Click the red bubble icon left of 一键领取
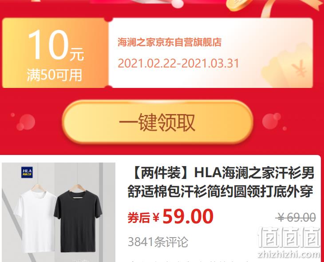The width and height of the screenshot is (324, 262). pos(25,122)
